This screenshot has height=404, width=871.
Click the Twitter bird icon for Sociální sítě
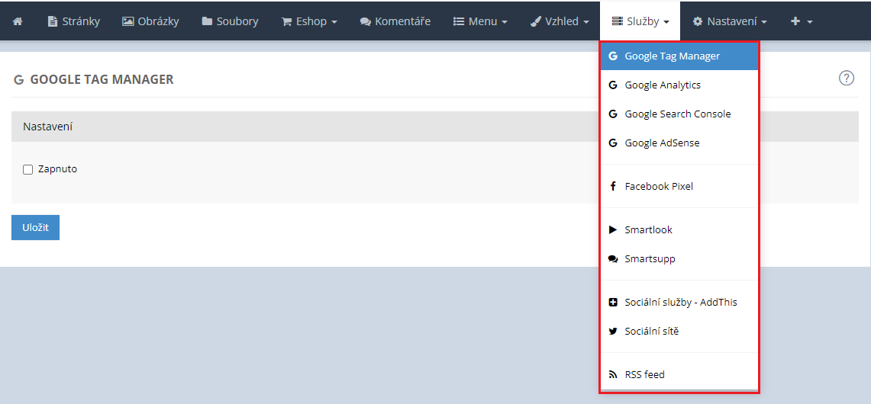[612, 331]
